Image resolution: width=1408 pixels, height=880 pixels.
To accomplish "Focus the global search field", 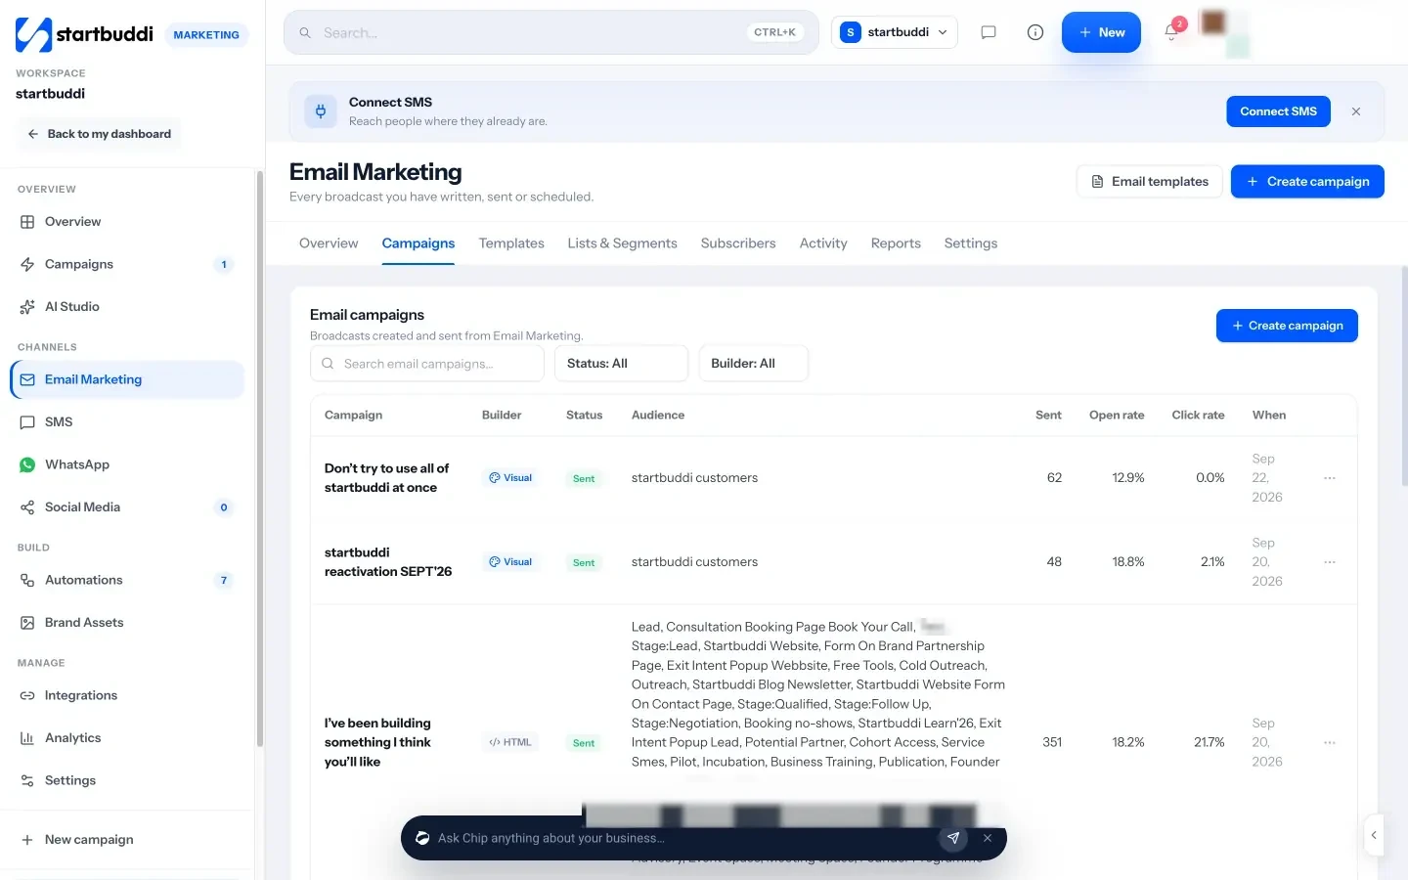I will [x=551, y=32].
